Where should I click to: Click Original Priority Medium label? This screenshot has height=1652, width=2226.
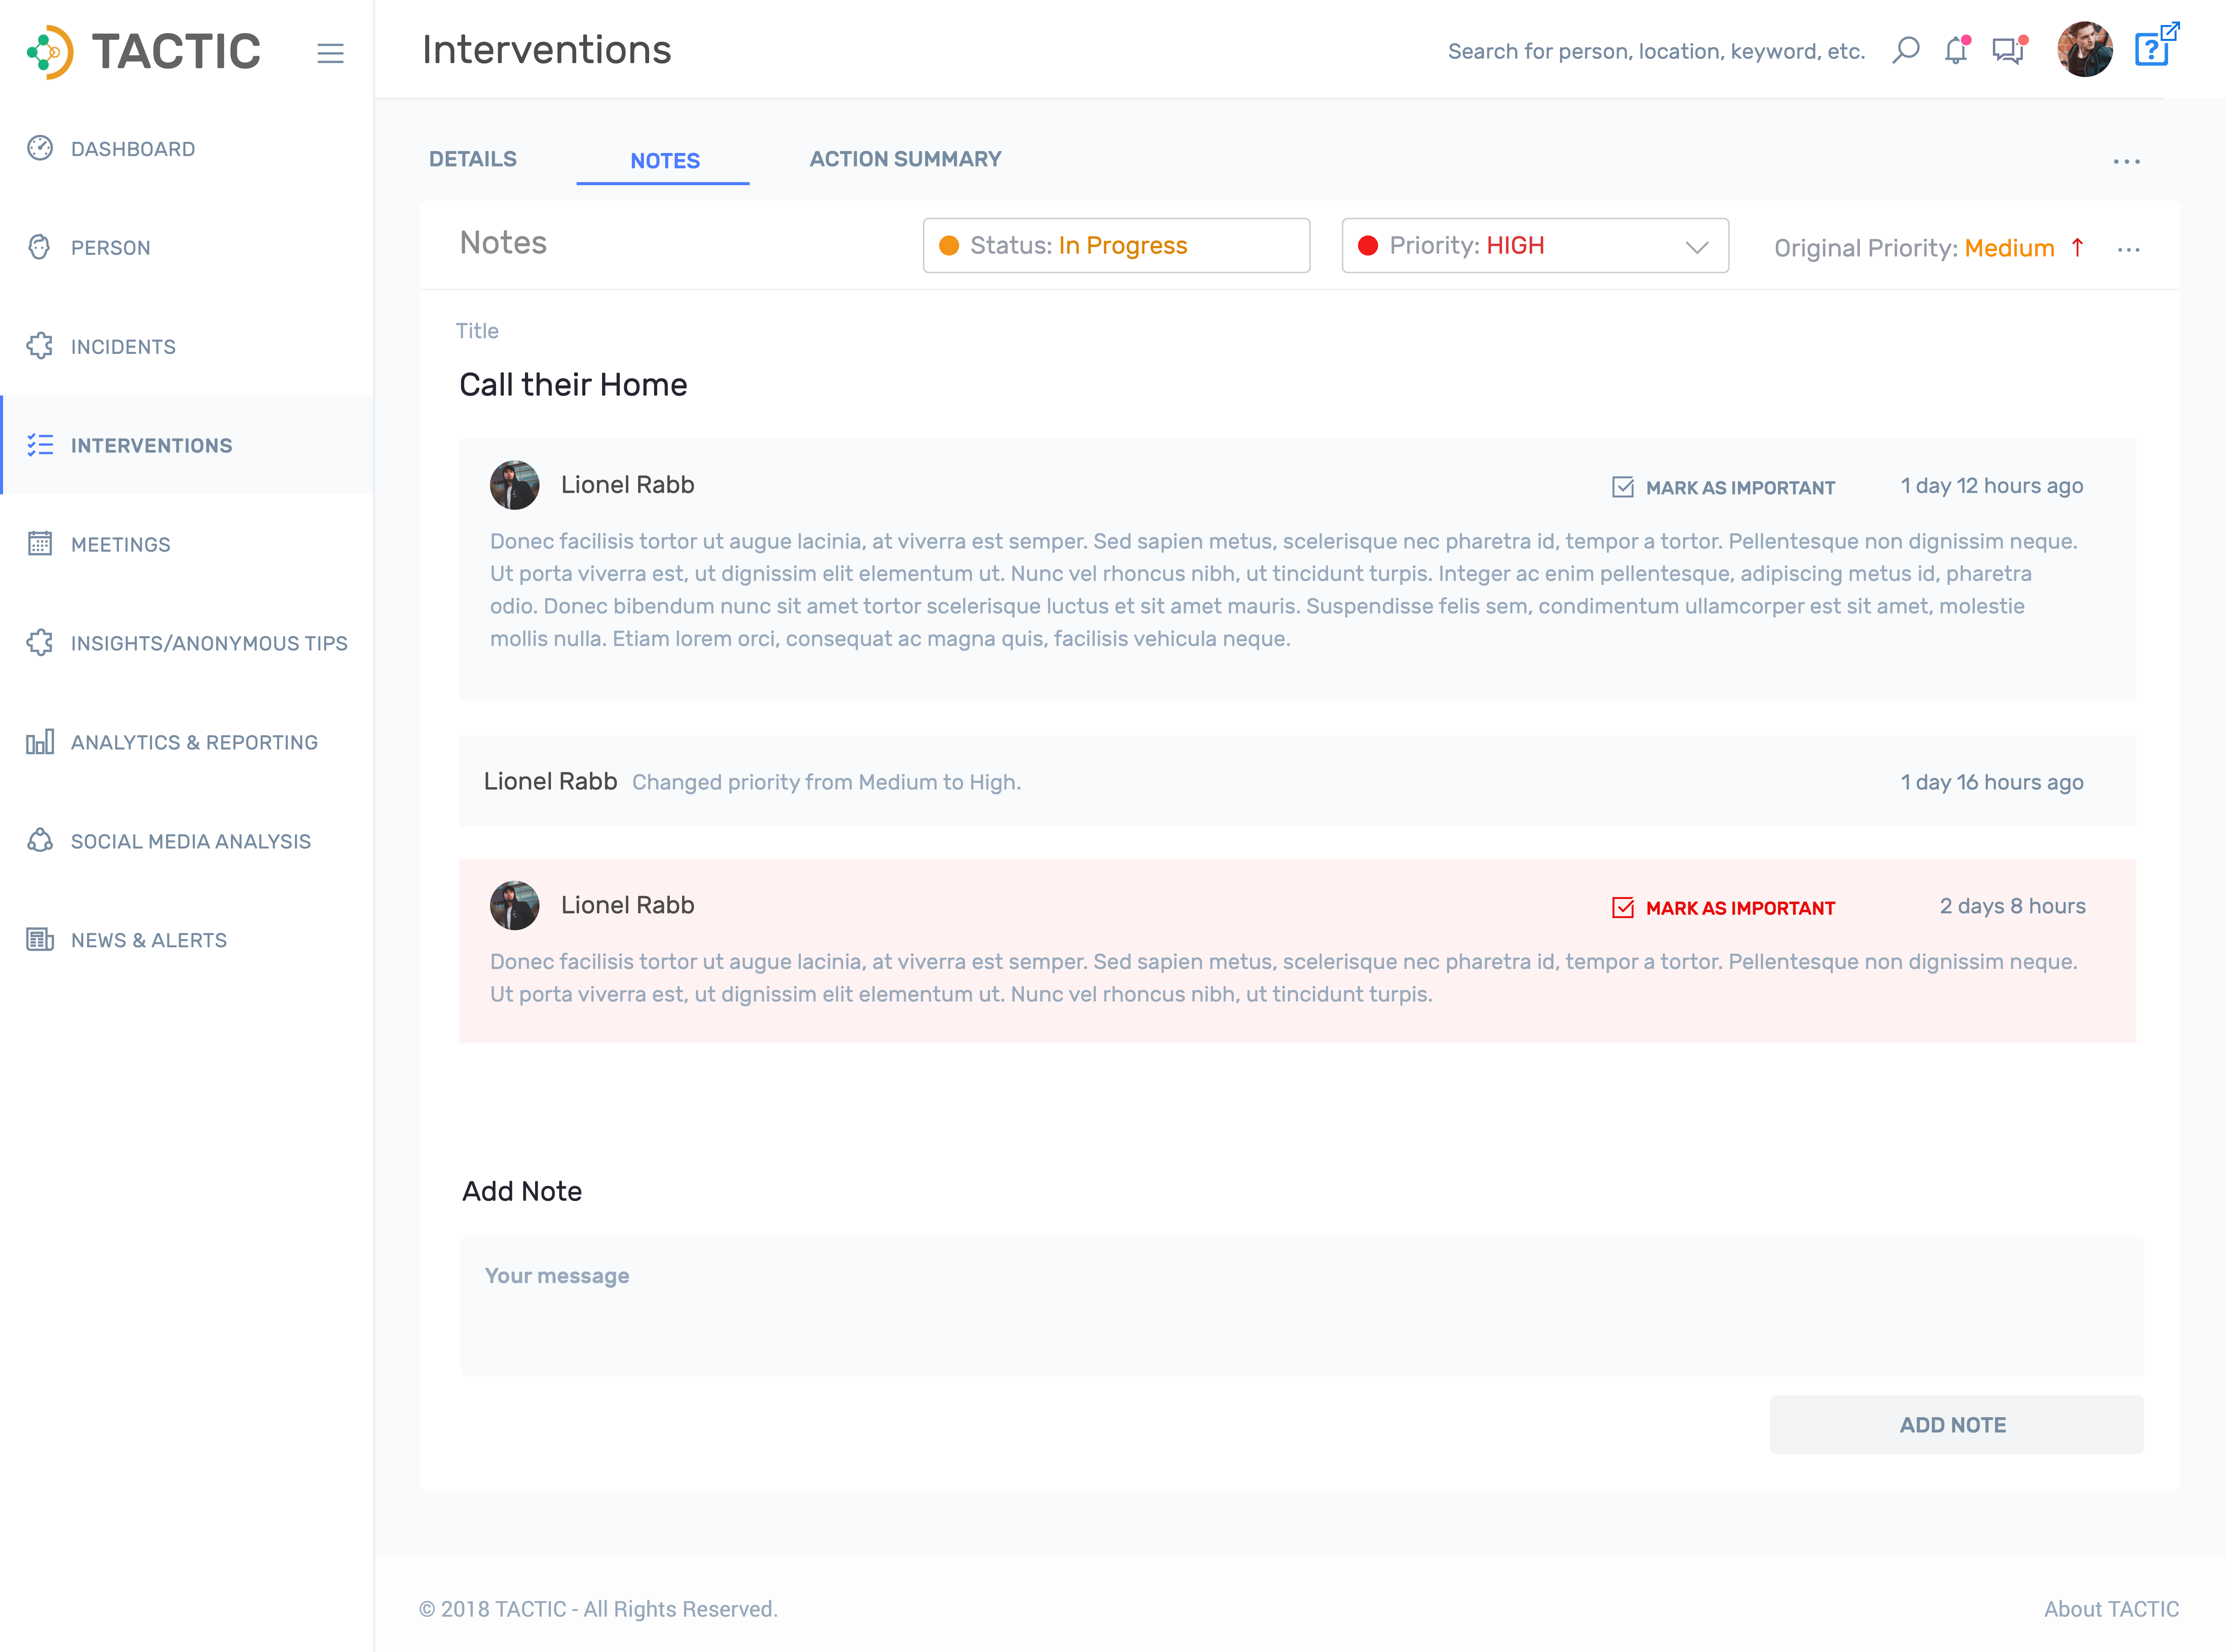pyautogui.click(x=1914, y=248)
